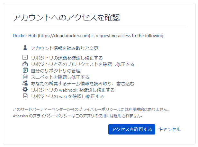The image size is (198, 147).
Task: Select the text 自分のリポジトリの管理
Action: [x=56, y=71]
